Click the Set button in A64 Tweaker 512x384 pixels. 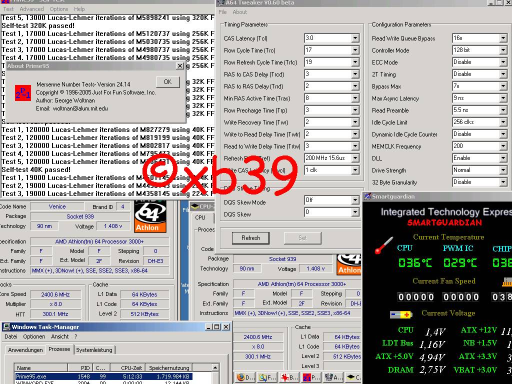pyautogui.click(x=302, y=238)
